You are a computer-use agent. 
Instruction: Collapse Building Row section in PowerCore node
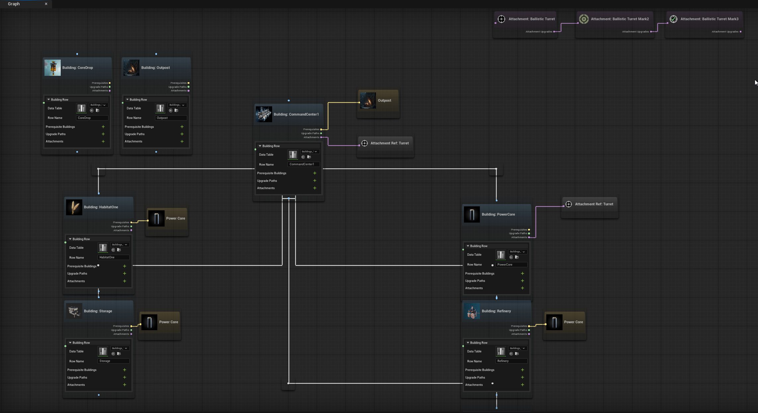[468, 246]
